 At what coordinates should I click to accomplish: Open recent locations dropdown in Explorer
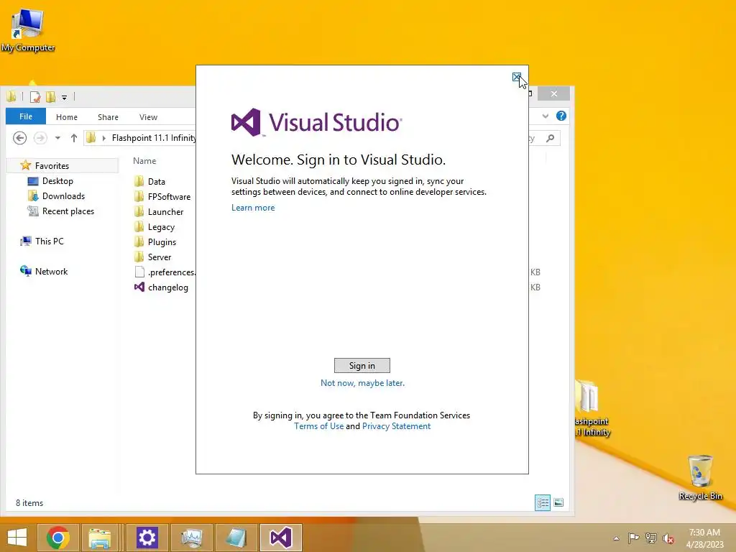tap(57, 138)
